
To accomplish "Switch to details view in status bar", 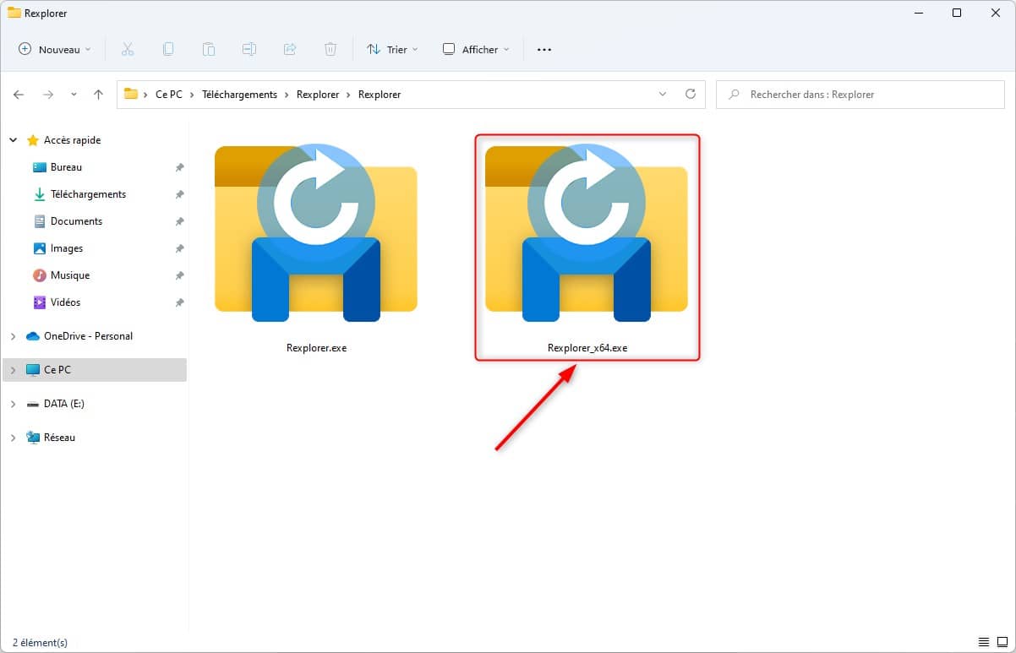I will coord(984,642).
